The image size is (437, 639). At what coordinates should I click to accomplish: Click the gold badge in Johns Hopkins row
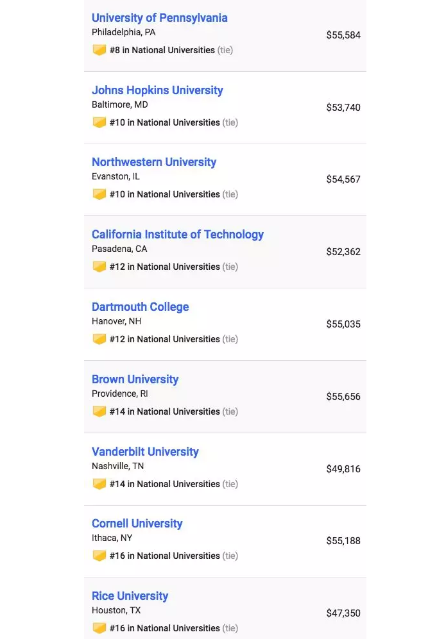99,122
